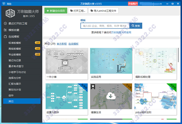This screenshot has height=124, width=182.
Task: Open the 摄影后期处理 template thumbnail
Action: [156, 61]
